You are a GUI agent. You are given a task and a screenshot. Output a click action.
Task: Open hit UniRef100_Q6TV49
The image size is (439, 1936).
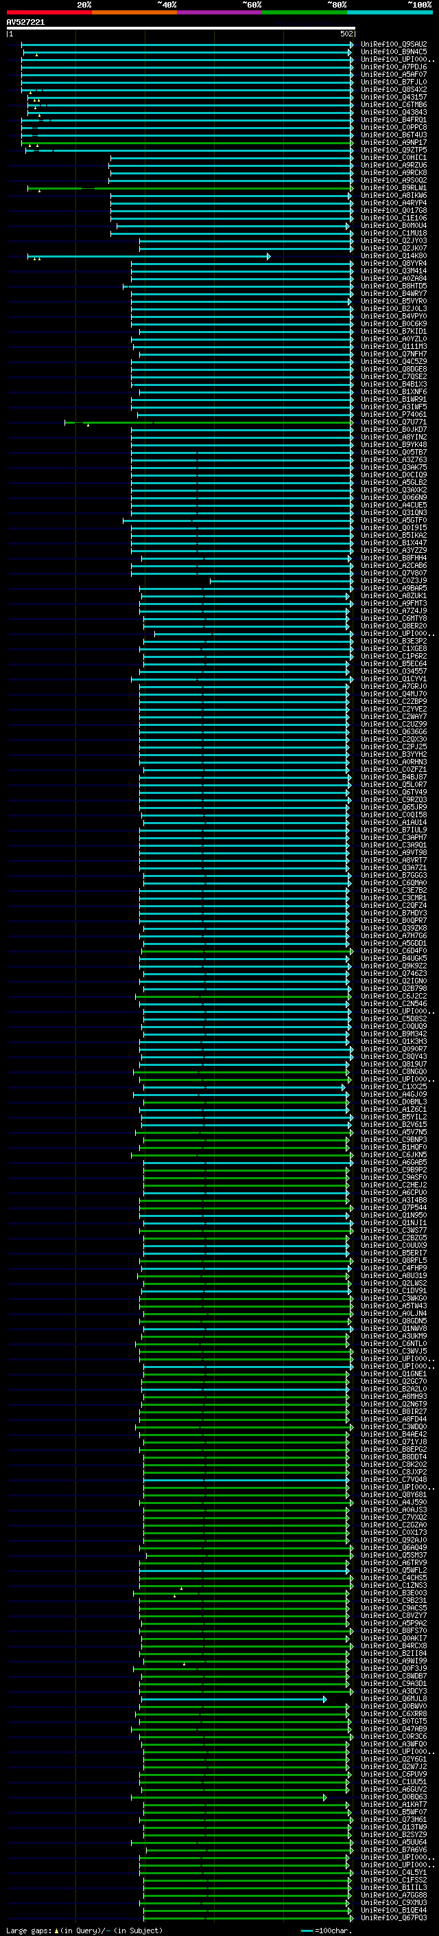pos(394,792)
